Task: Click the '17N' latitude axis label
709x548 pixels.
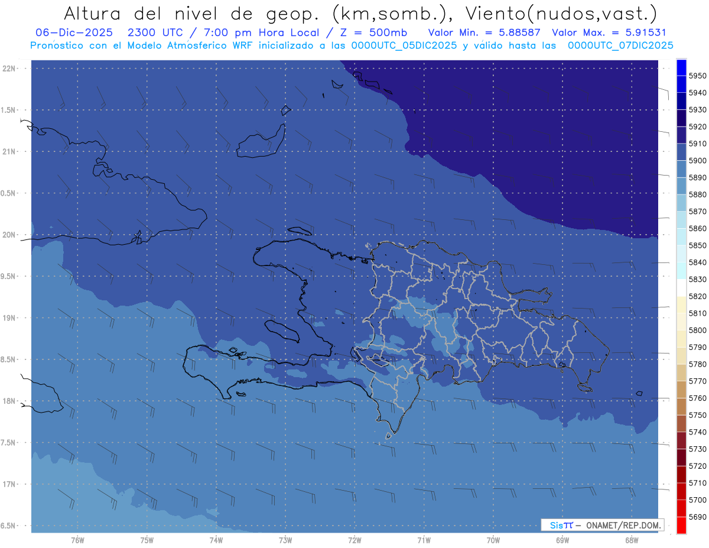Action: [x=10, y=484]
